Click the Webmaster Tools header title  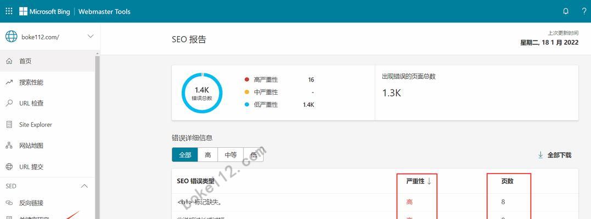(104, 11)
